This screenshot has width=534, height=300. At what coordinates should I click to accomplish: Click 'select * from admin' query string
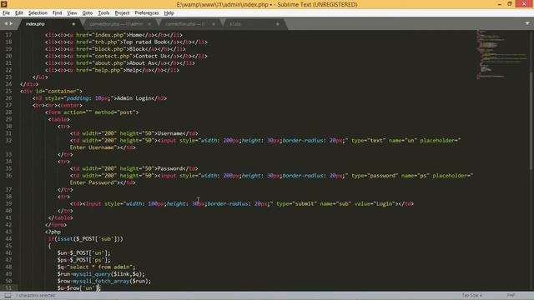(100, 267)
